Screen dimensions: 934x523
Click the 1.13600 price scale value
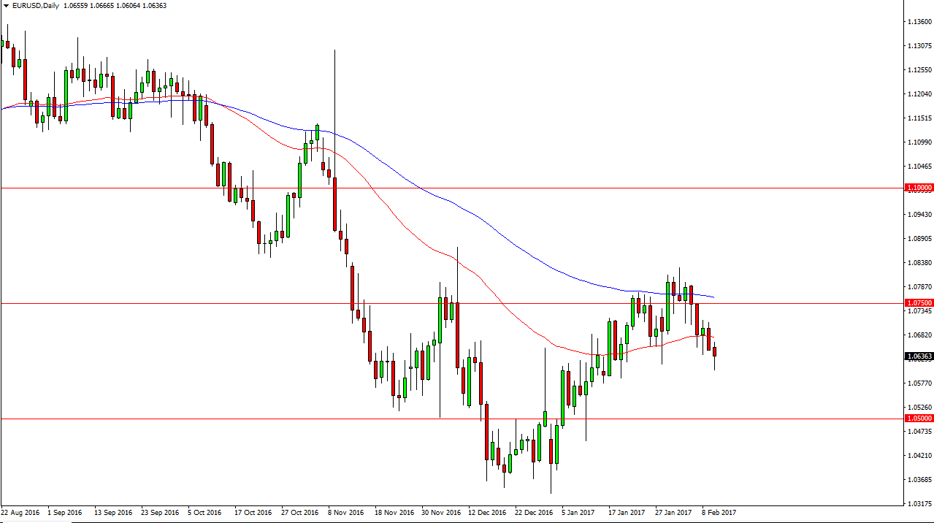pos(919,22)
